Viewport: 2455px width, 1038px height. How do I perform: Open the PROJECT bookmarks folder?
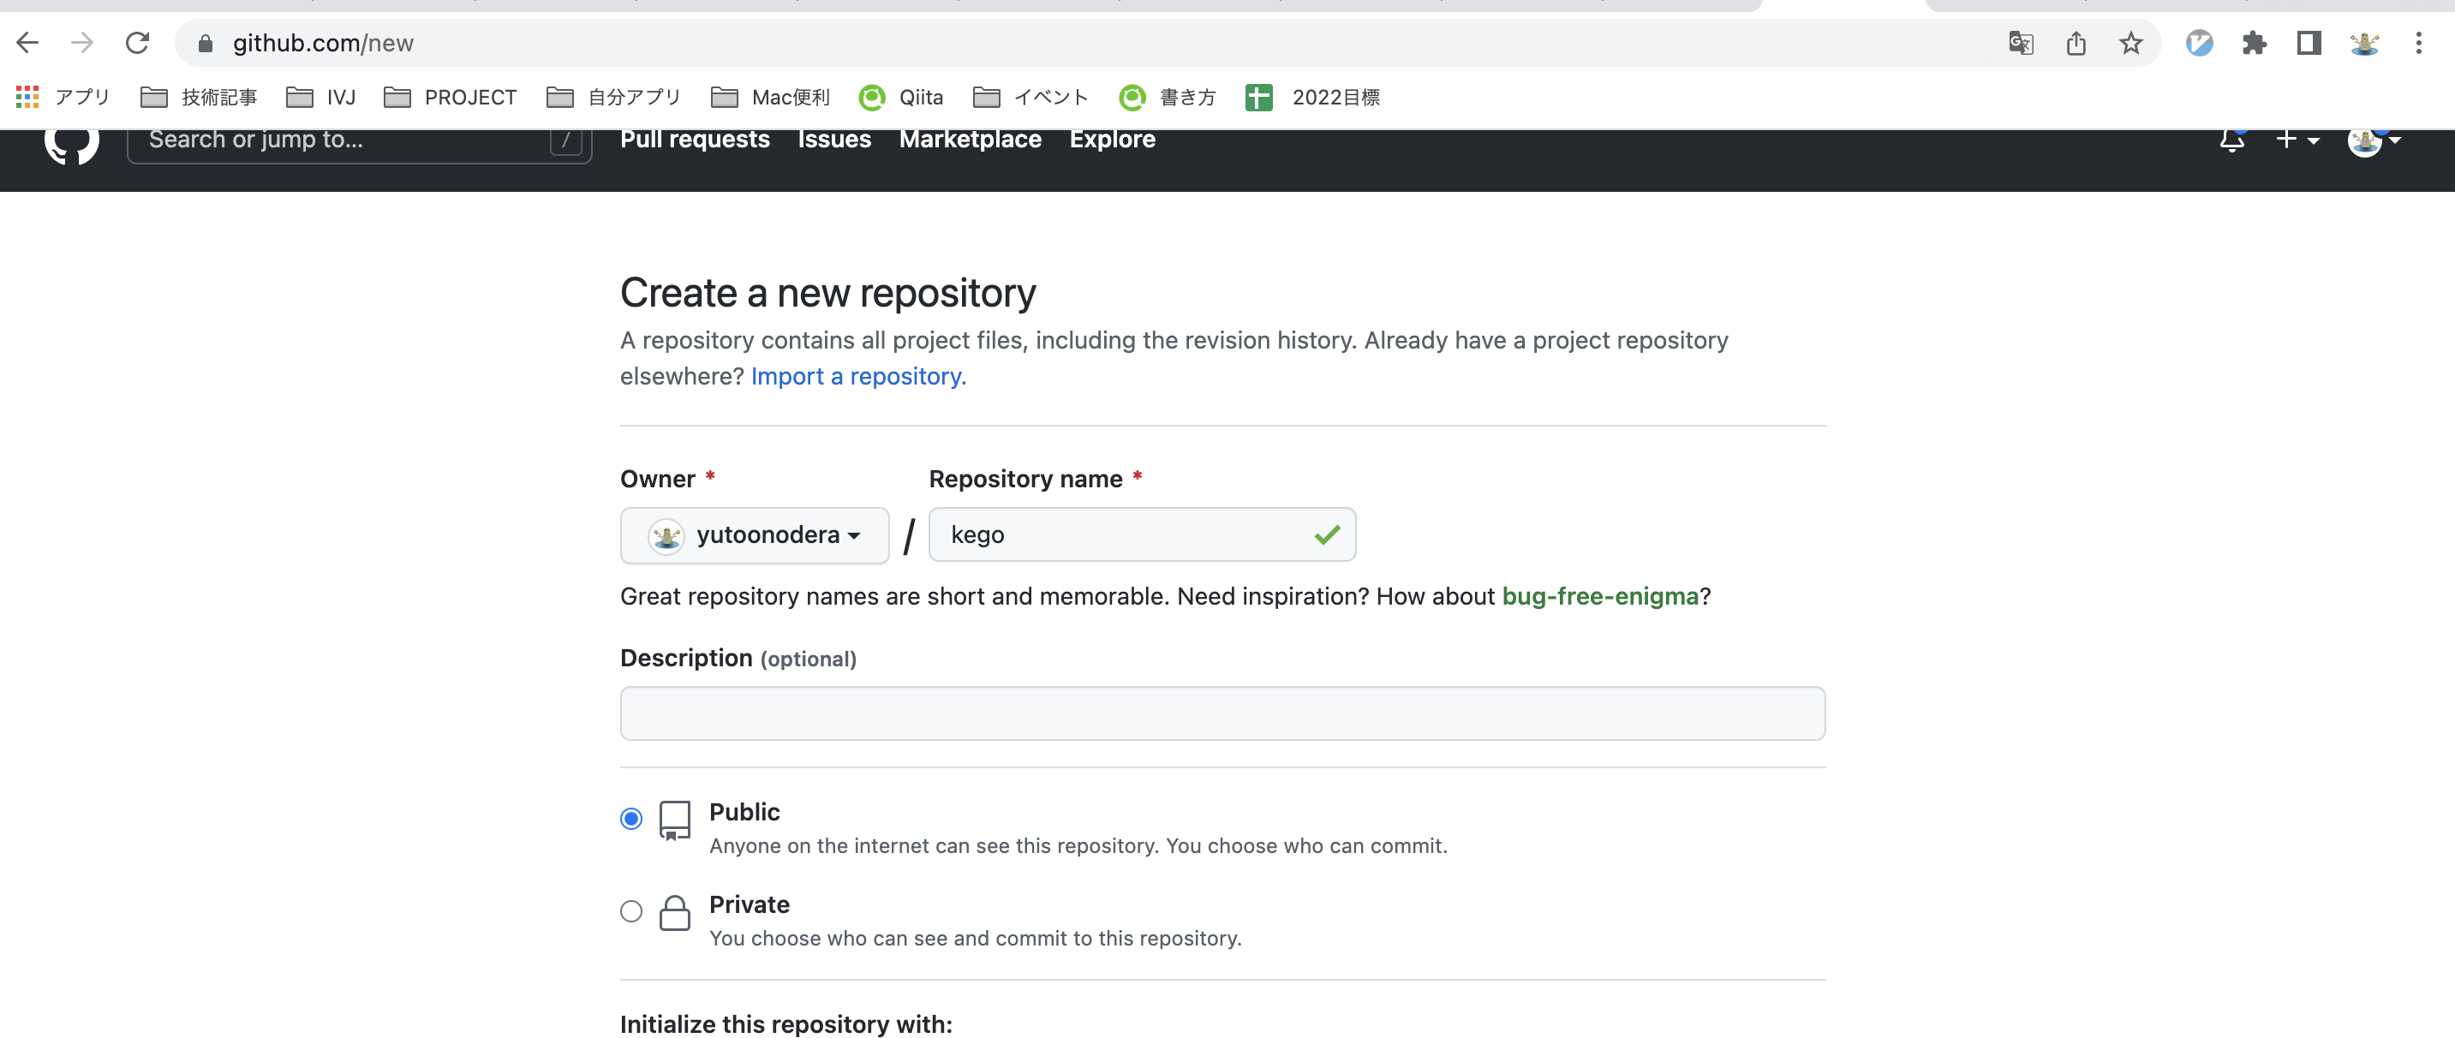(x=451, y=98)
